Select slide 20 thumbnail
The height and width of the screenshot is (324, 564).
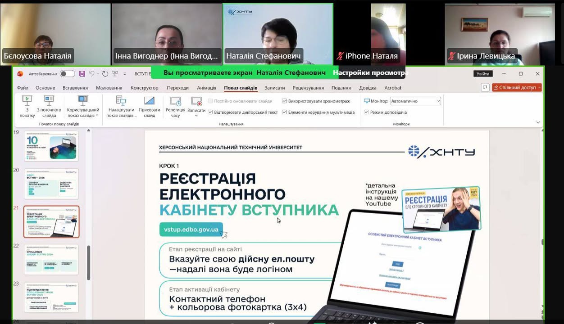51,184
